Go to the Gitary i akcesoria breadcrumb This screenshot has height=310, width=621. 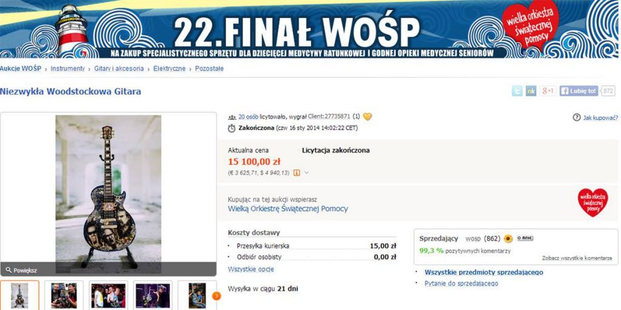click(x=119, y=69)
